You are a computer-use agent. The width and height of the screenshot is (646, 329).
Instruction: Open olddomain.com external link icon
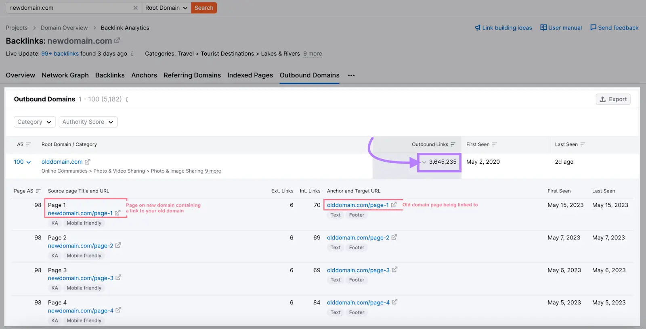tap(88, 162)
